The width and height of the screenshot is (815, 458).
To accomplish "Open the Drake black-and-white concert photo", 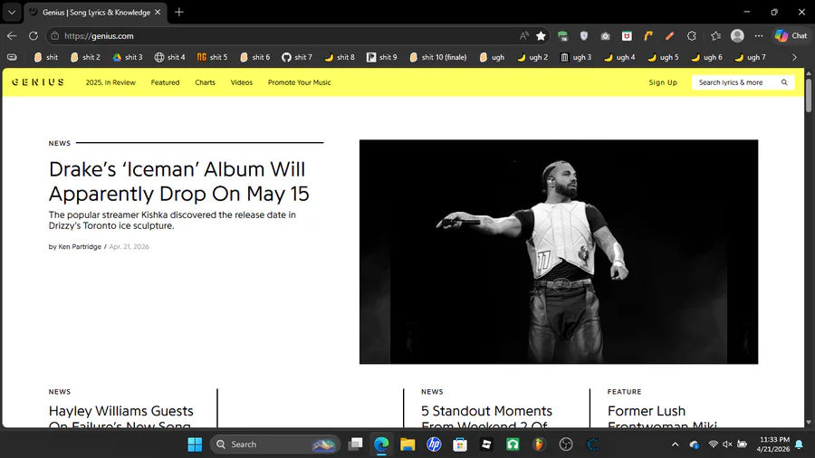I will click(558, 252).
